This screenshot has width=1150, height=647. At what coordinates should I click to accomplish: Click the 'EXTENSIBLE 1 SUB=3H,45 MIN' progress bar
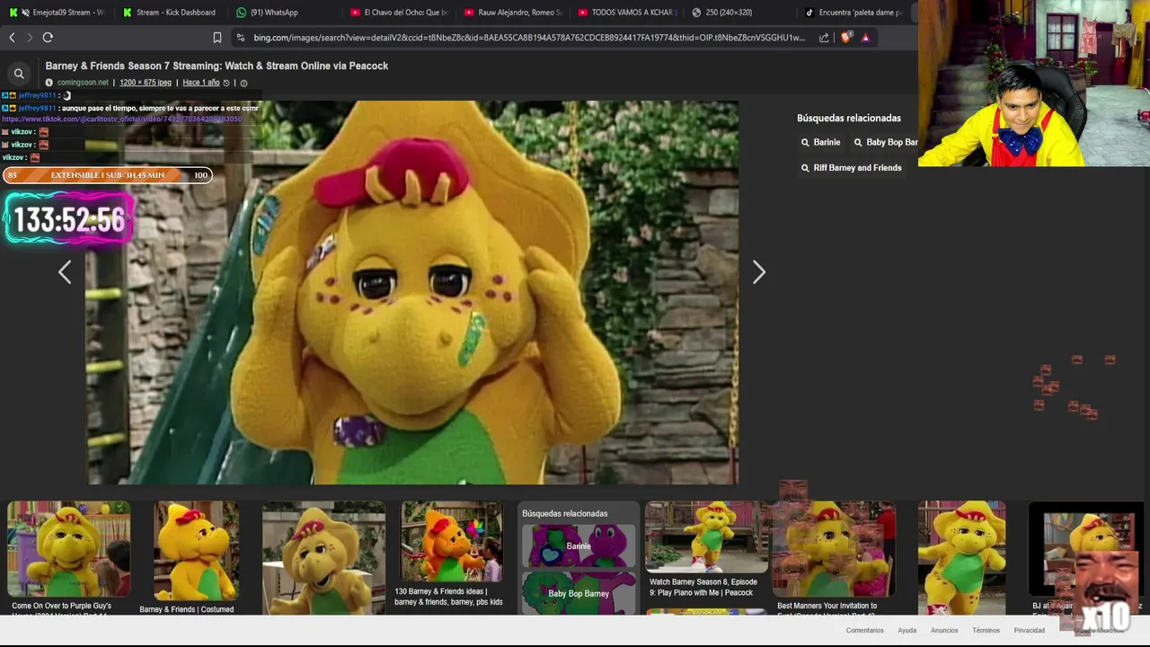coord(107,175)
